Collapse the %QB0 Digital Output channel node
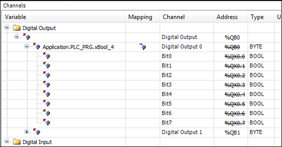 17,37
